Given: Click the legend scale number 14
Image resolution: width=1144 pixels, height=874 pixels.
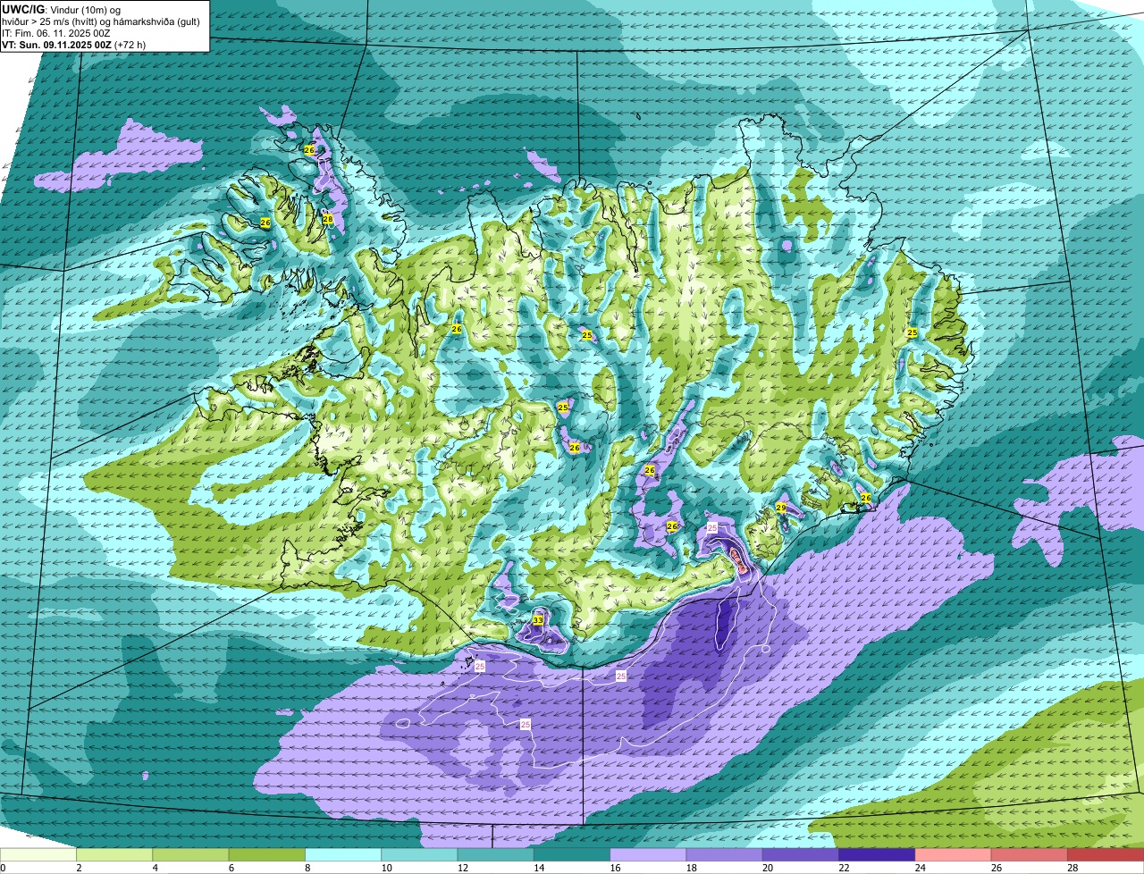Looking at the screenshot, I should [538, 868].
